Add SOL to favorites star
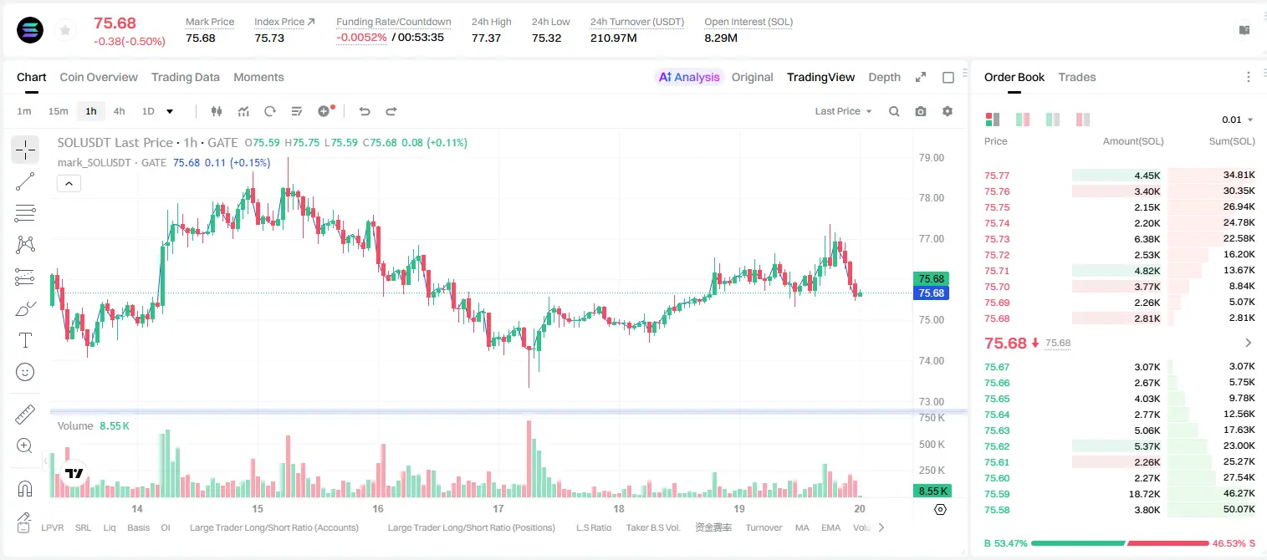 click(64, 30)
